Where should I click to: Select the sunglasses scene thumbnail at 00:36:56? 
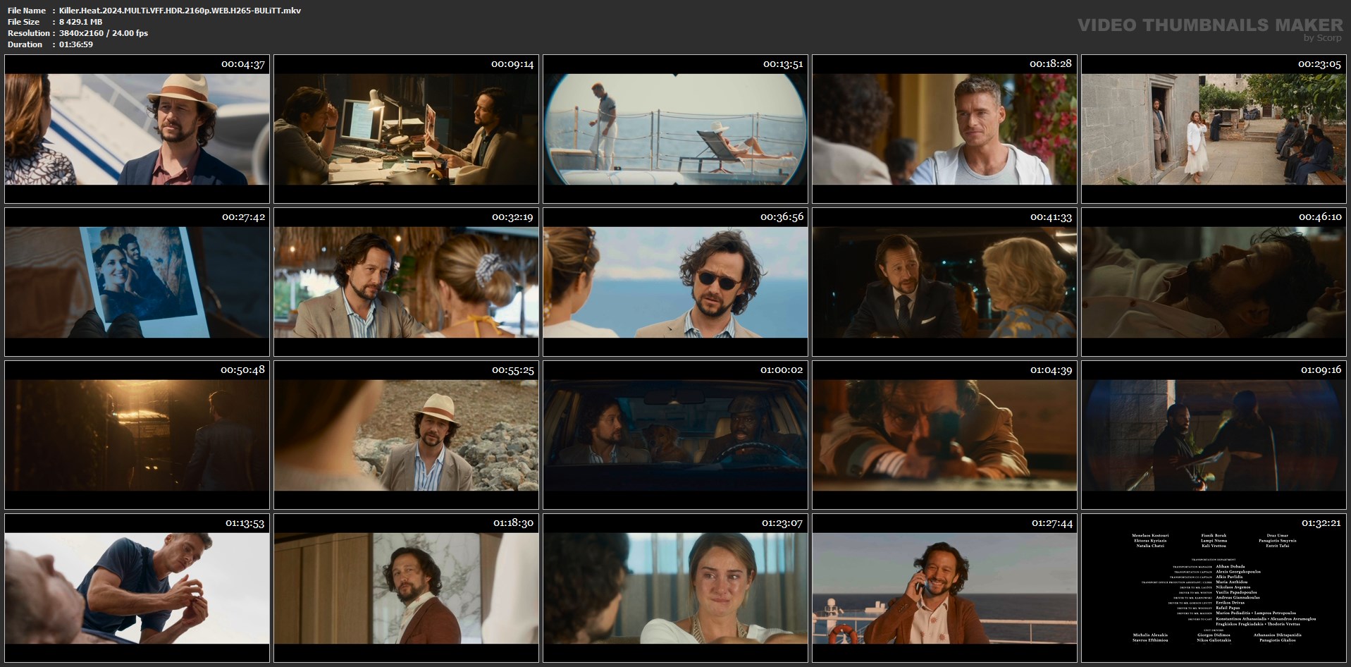675,282
